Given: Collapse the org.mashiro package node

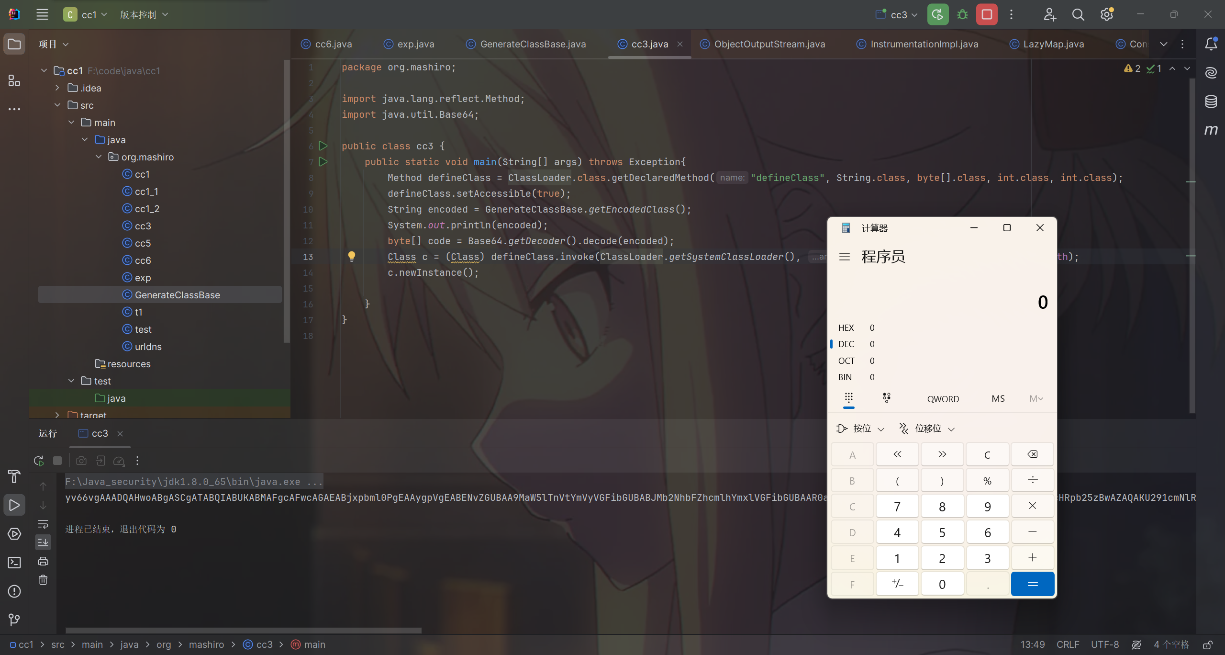Looking at the screenshot, I should point(99,157).
